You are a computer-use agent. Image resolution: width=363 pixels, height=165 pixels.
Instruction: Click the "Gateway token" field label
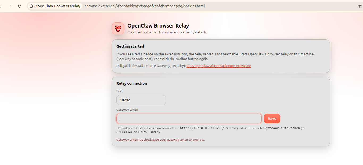127,109
